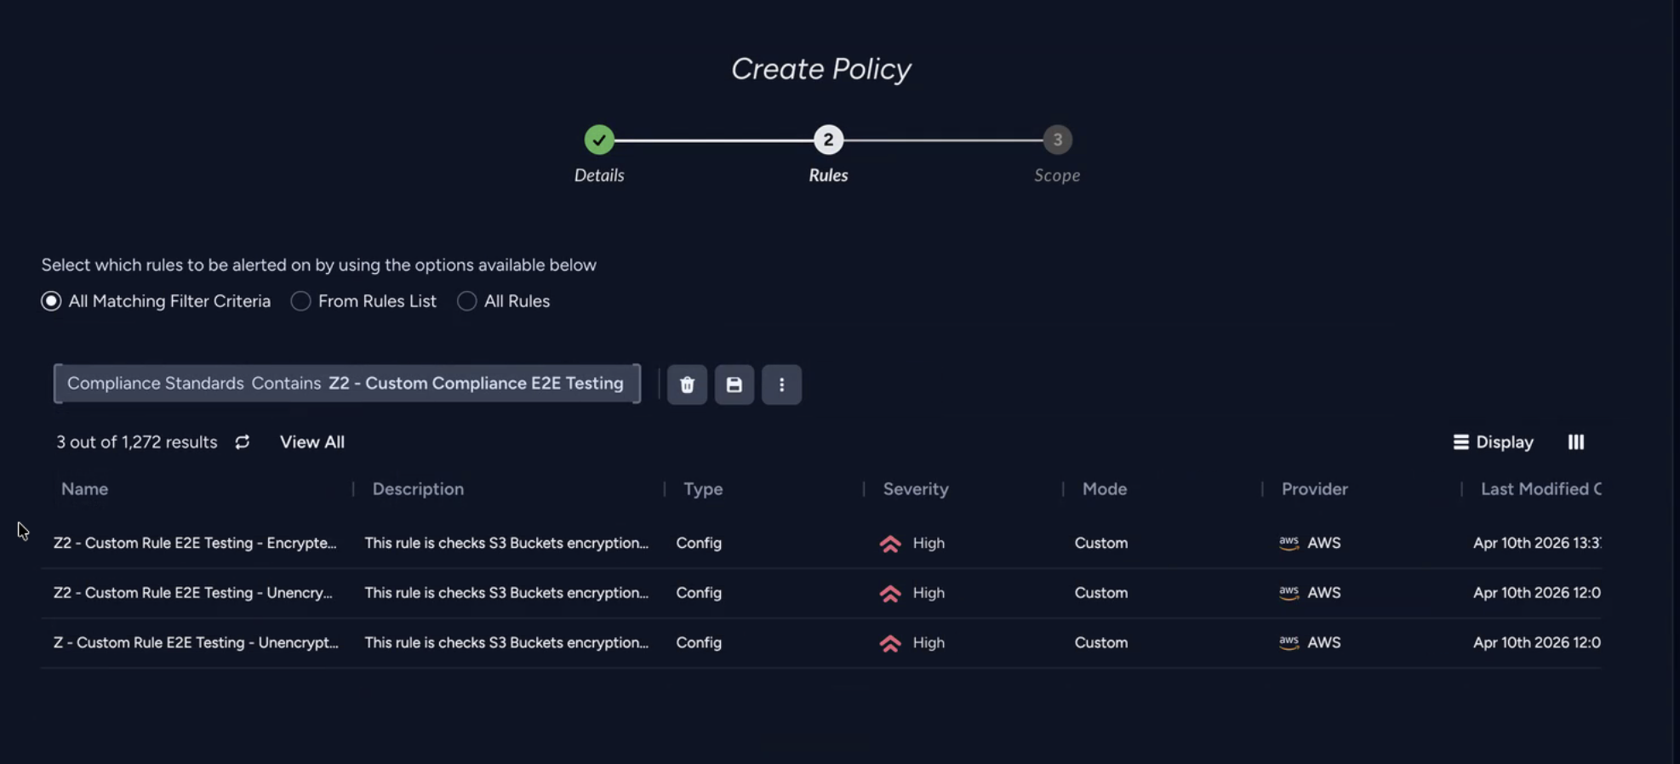Click description of the Z2 Encrypted rule row
The image size is (1680, 764).
506,543
